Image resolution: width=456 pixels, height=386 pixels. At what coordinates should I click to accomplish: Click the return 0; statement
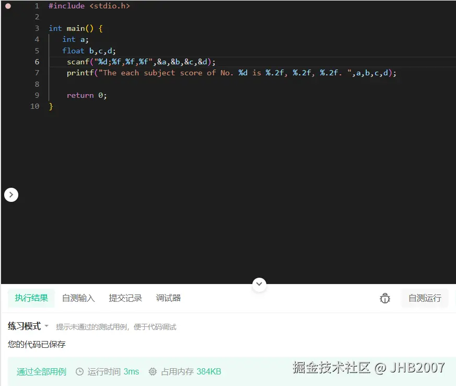click(x=86, y=95)
